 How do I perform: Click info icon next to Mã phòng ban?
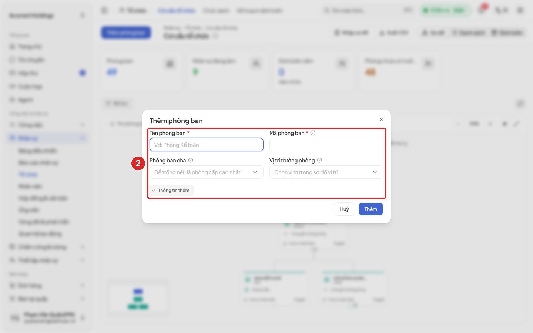[x=313, y=133]
